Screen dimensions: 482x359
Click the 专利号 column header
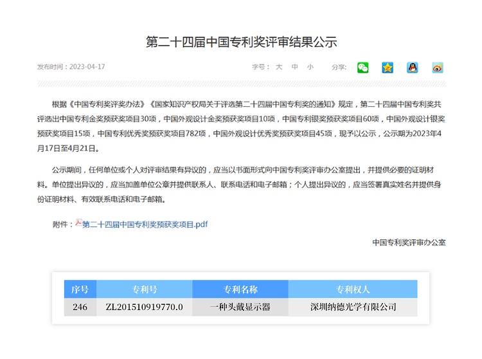coord(145,290)
